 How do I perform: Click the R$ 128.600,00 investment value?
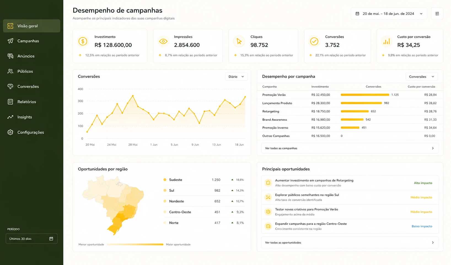coord(113,45)
